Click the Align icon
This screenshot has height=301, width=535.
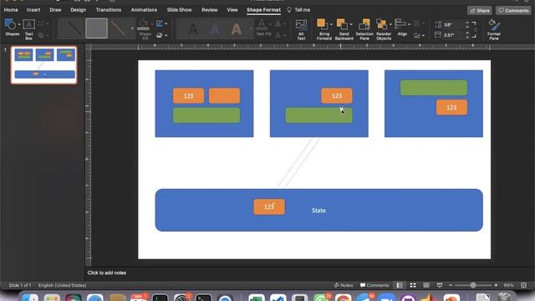tap(400, 24)
